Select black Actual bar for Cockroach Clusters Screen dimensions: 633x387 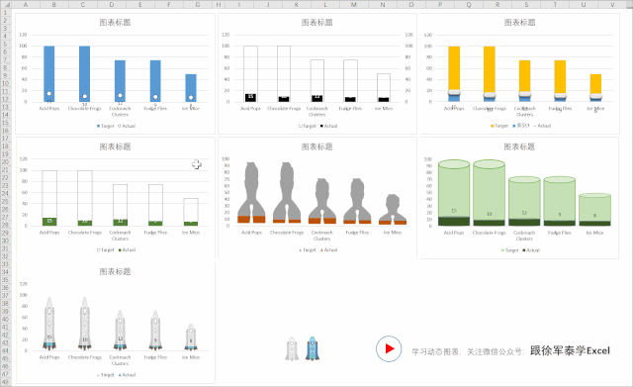point(316,98)
